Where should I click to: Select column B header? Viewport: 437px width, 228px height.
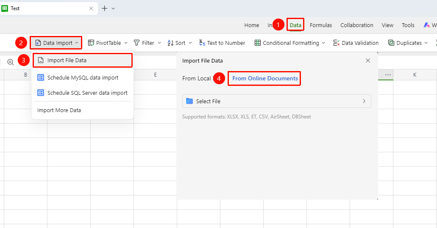[25, 75]
